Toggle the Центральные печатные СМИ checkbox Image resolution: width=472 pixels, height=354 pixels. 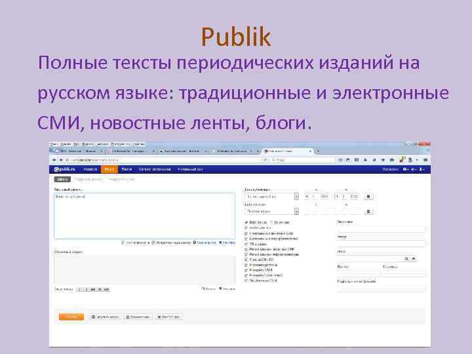pyautogui.click(x=246, y=233)
